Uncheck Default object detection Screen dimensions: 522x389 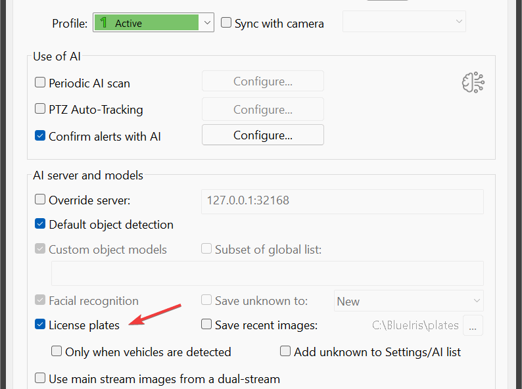[40, 225]
